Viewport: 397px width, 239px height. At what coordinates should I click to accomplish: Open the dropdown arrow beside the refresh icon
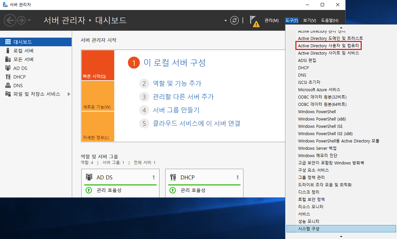point(225,21)
